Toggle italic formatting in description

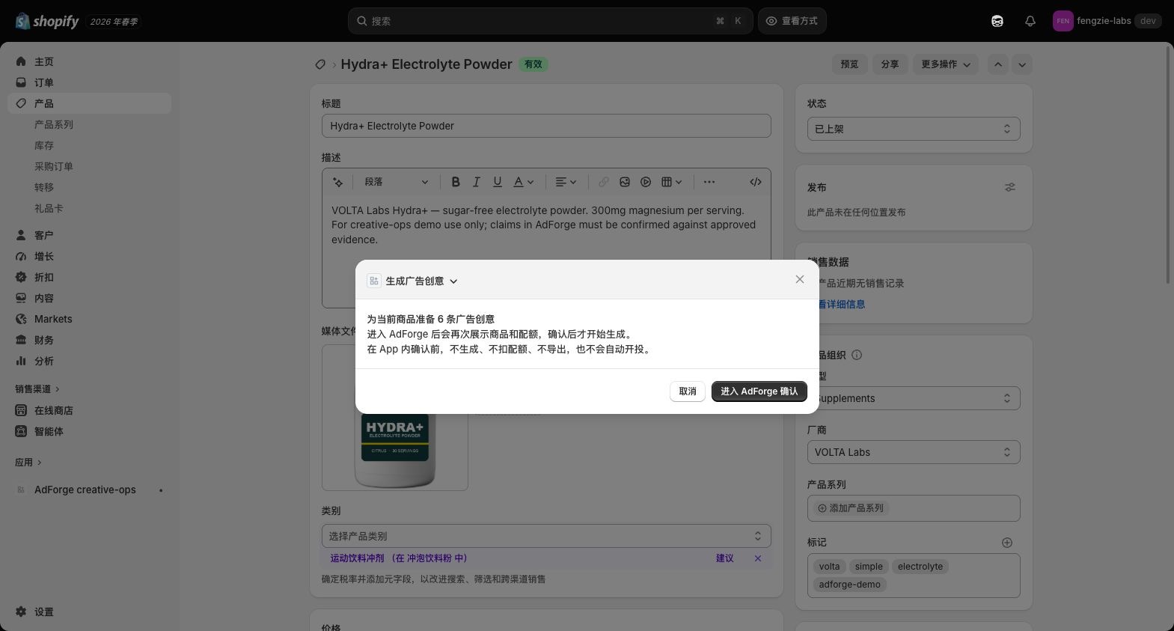click(x=476, y=182)
